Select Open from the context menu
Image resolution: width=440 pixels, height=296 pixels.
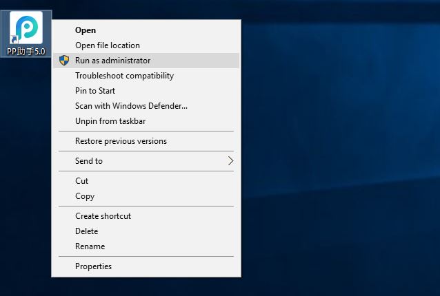tap(86, 30)
